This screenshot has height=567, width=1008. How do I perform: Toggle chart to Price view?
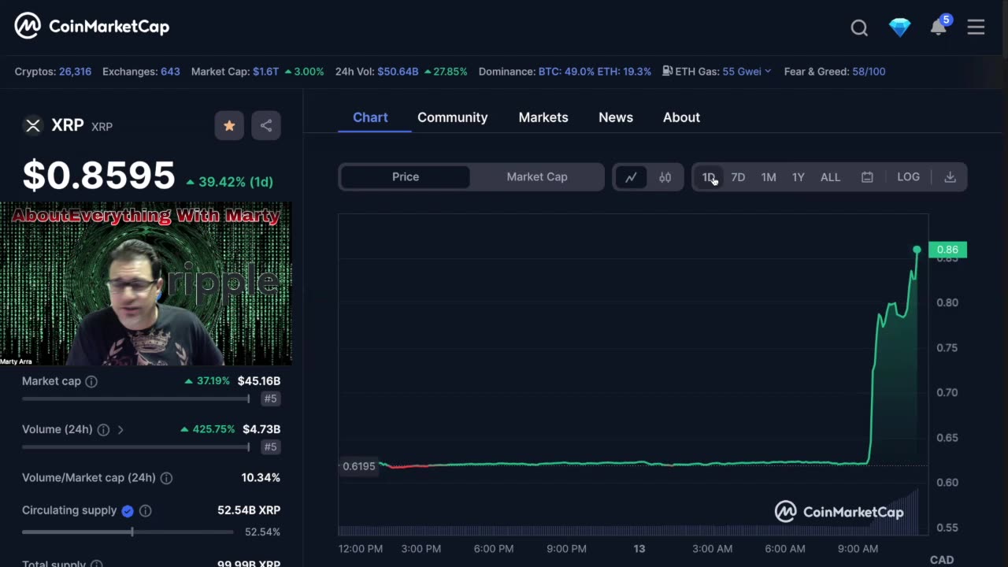click(406, 177)
